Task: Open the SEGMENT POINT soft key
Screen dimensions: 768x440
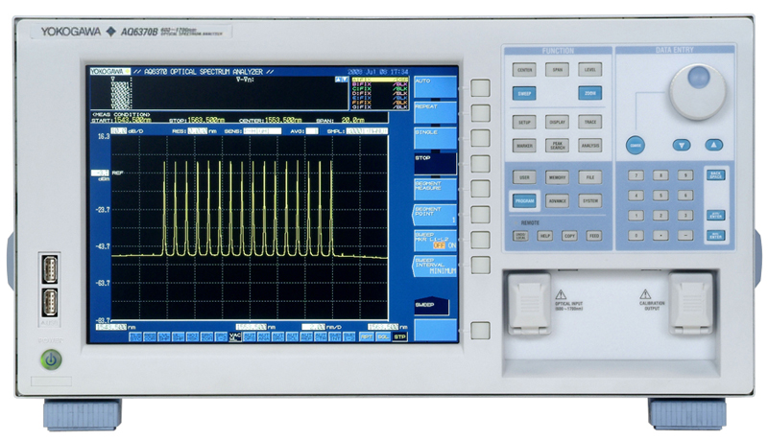Action: click(x=435, y=213)
